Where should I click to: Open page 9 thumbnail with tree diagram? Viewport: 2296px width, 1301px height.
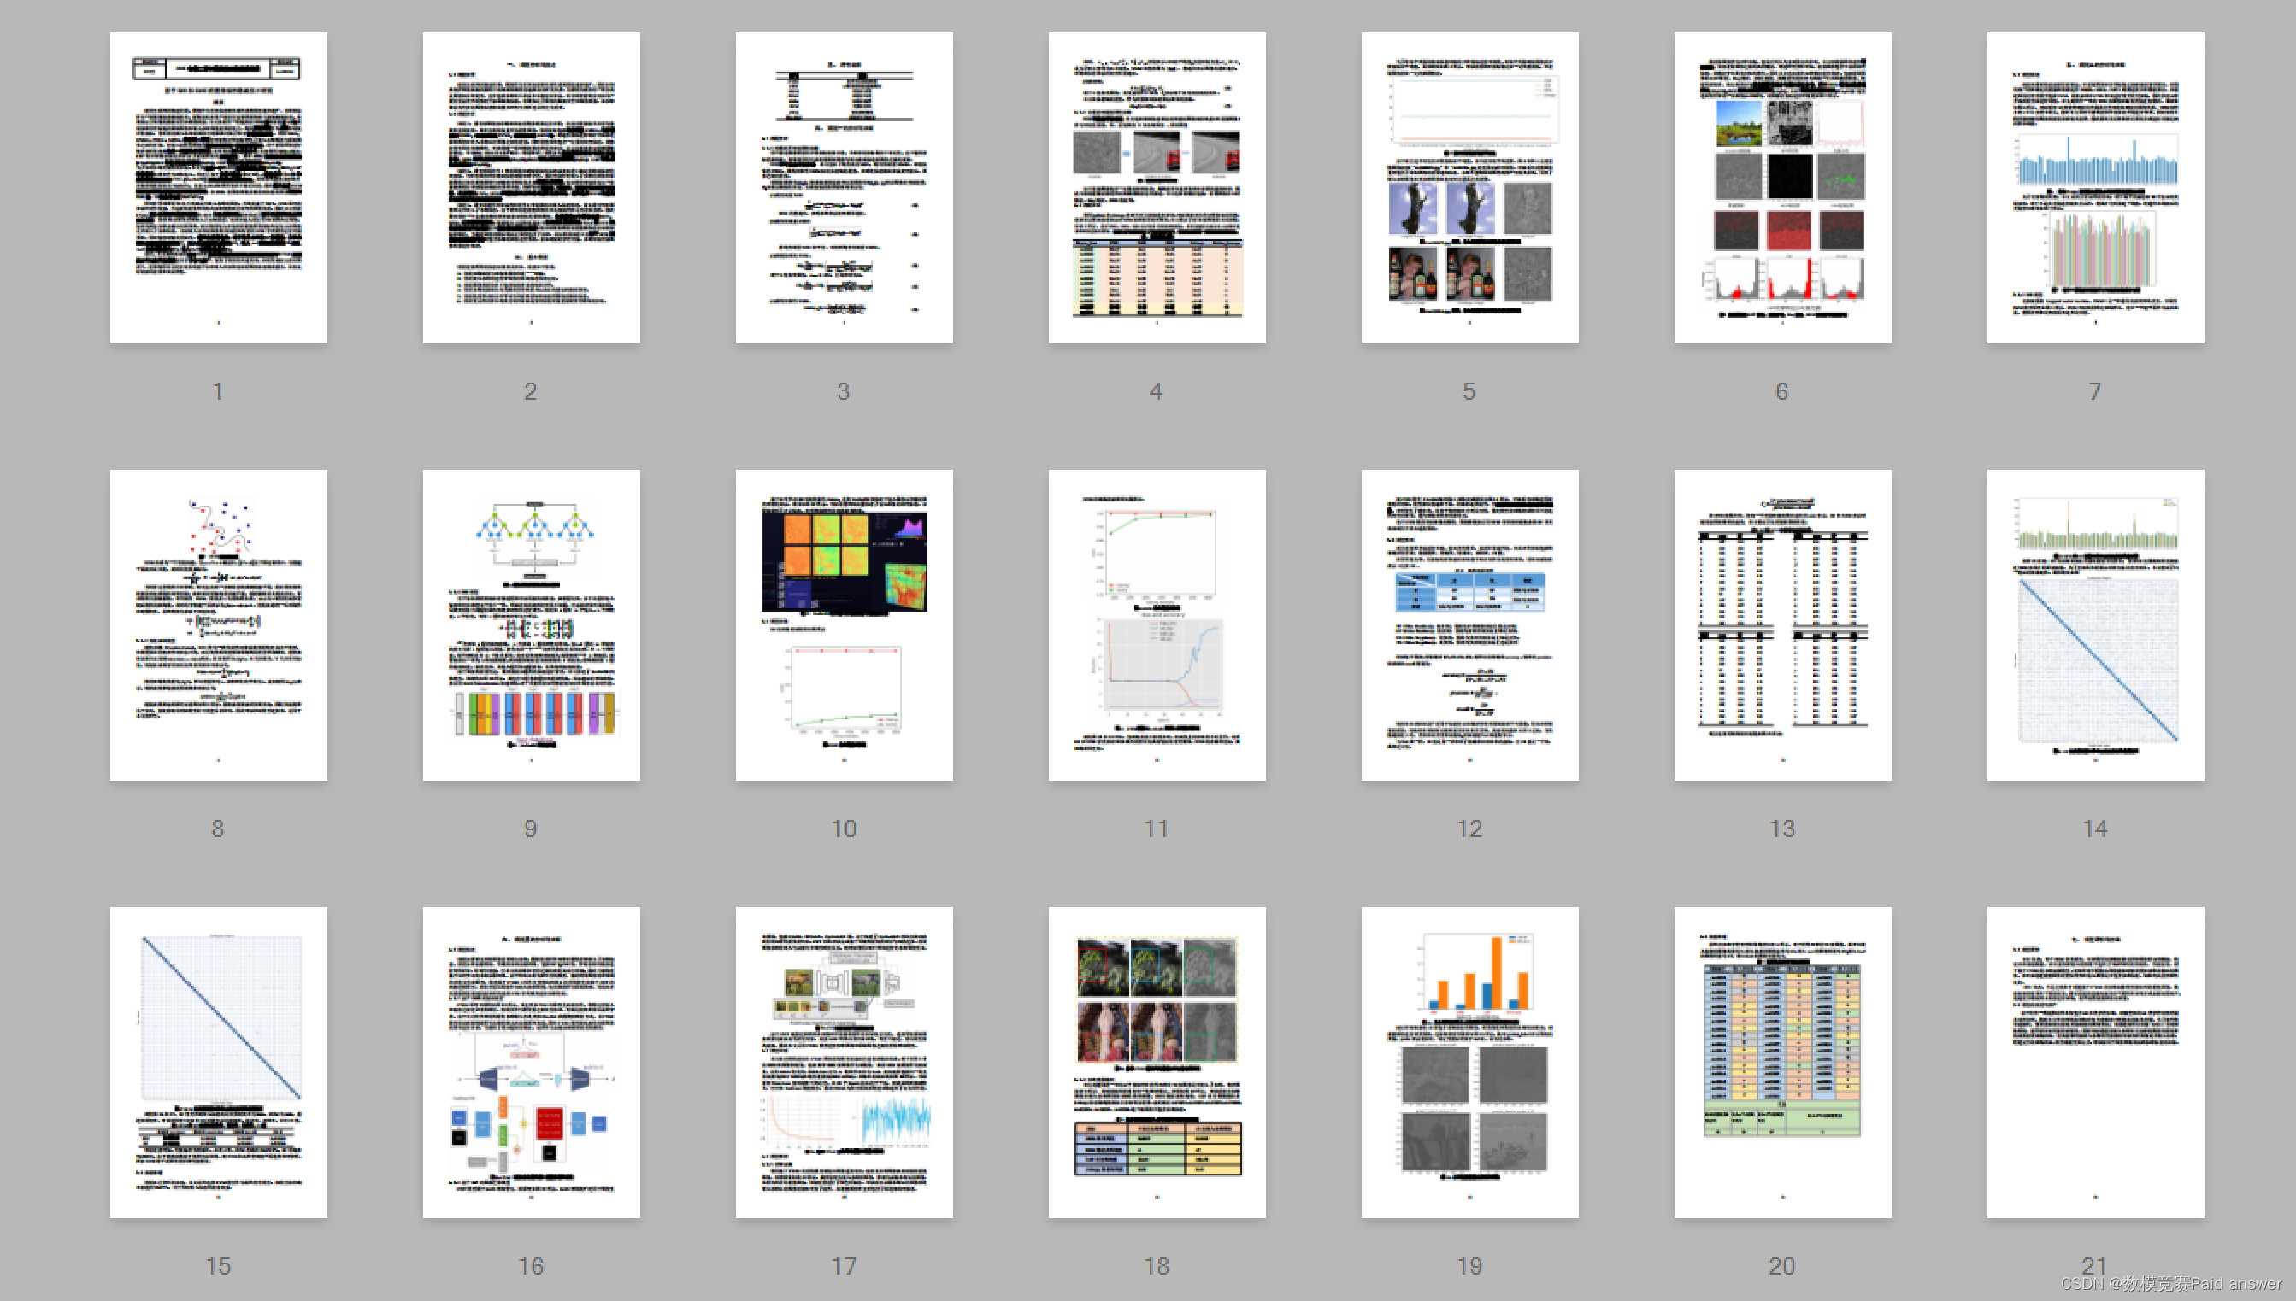point(531,624)
